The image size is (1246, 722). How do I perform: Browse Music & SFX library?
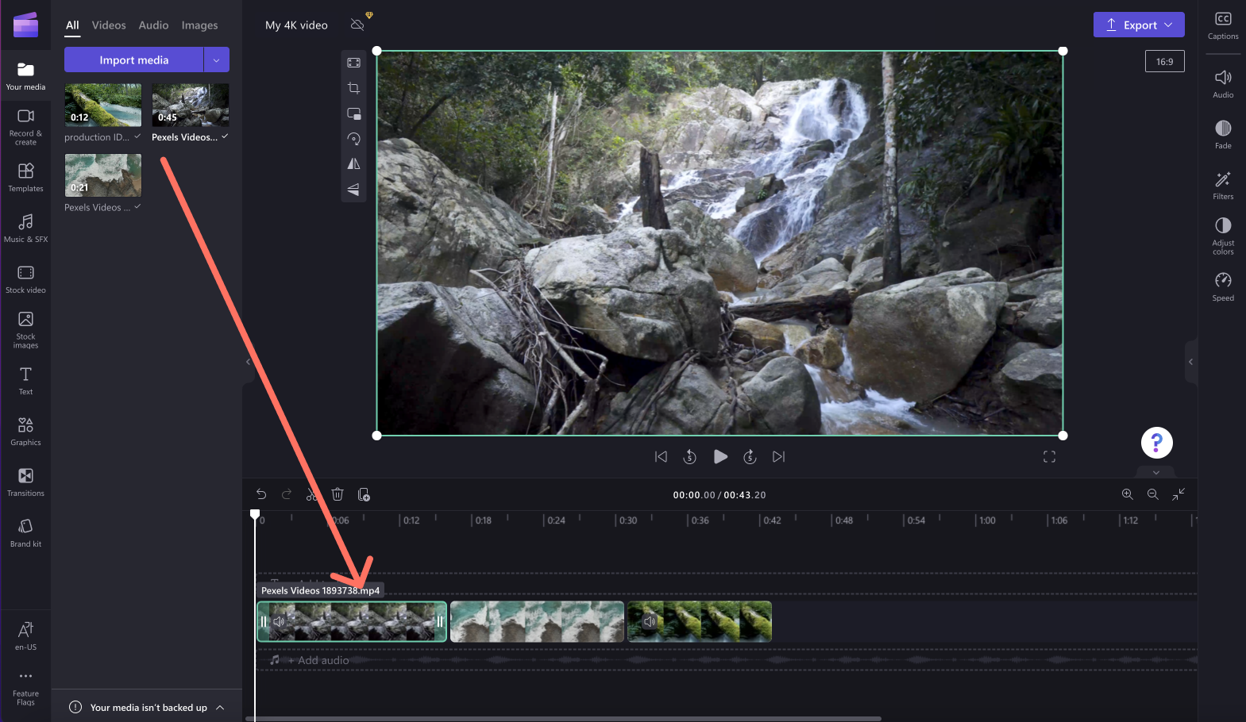[x=25, y=228]
